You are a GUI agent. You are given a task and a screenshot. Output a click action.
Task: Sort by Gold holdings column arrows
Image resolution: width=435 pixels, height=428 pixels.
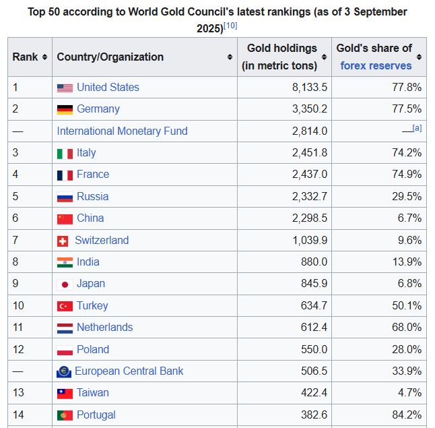click(x=324, y=57)
